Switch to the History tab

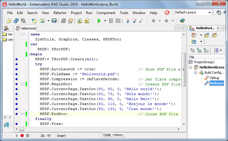tap(119, 135)
